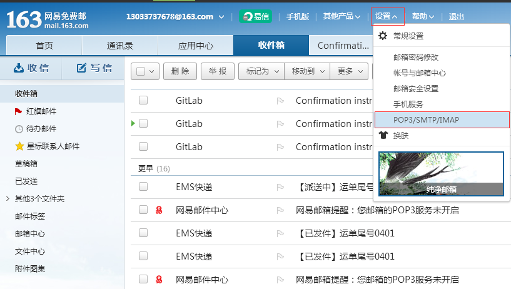This screenshot has height=289, width=511.
Task: Click the 163 mail logo
Action: [48, 19]
